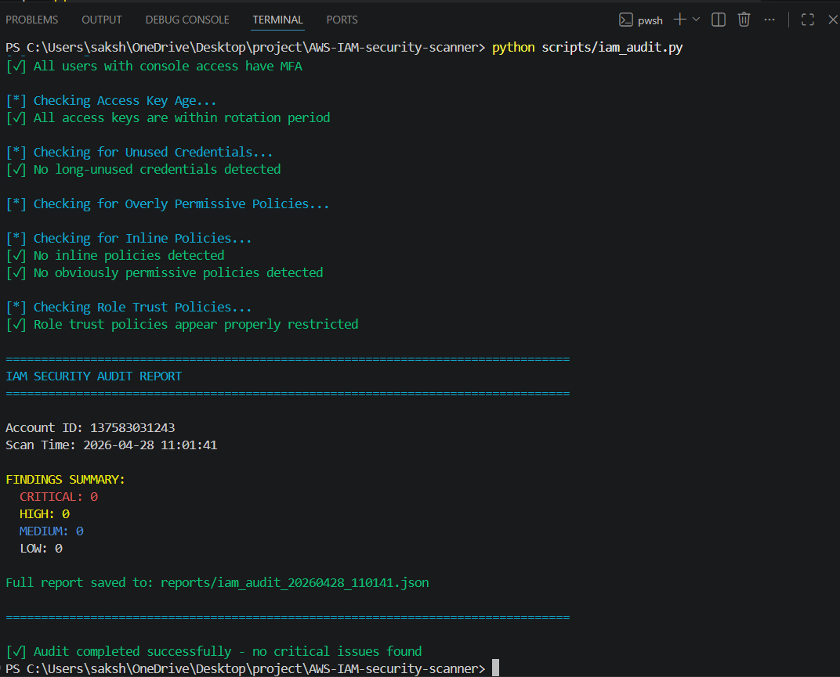Click scripts/iam_audit.py in the command line
840x677 pixels.
coord(612,49)
